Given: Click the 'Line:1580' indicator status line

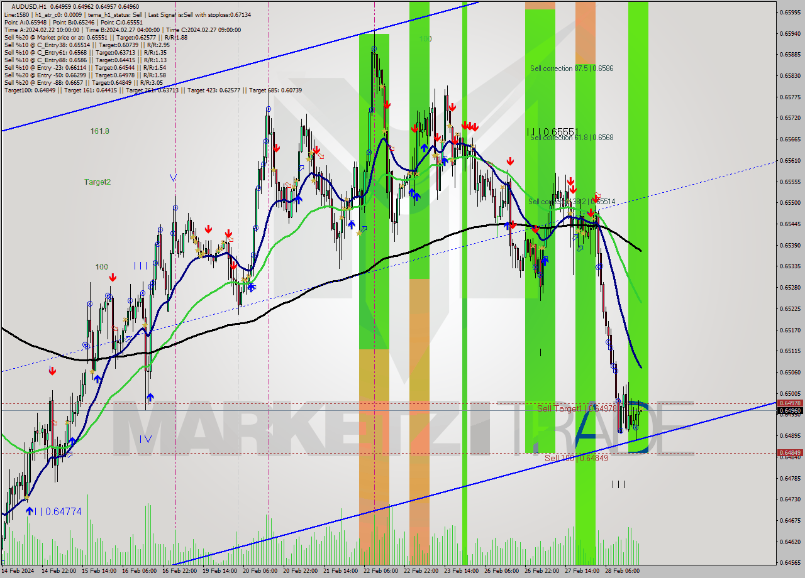Looking at the screenshot, I should [128, 14].
